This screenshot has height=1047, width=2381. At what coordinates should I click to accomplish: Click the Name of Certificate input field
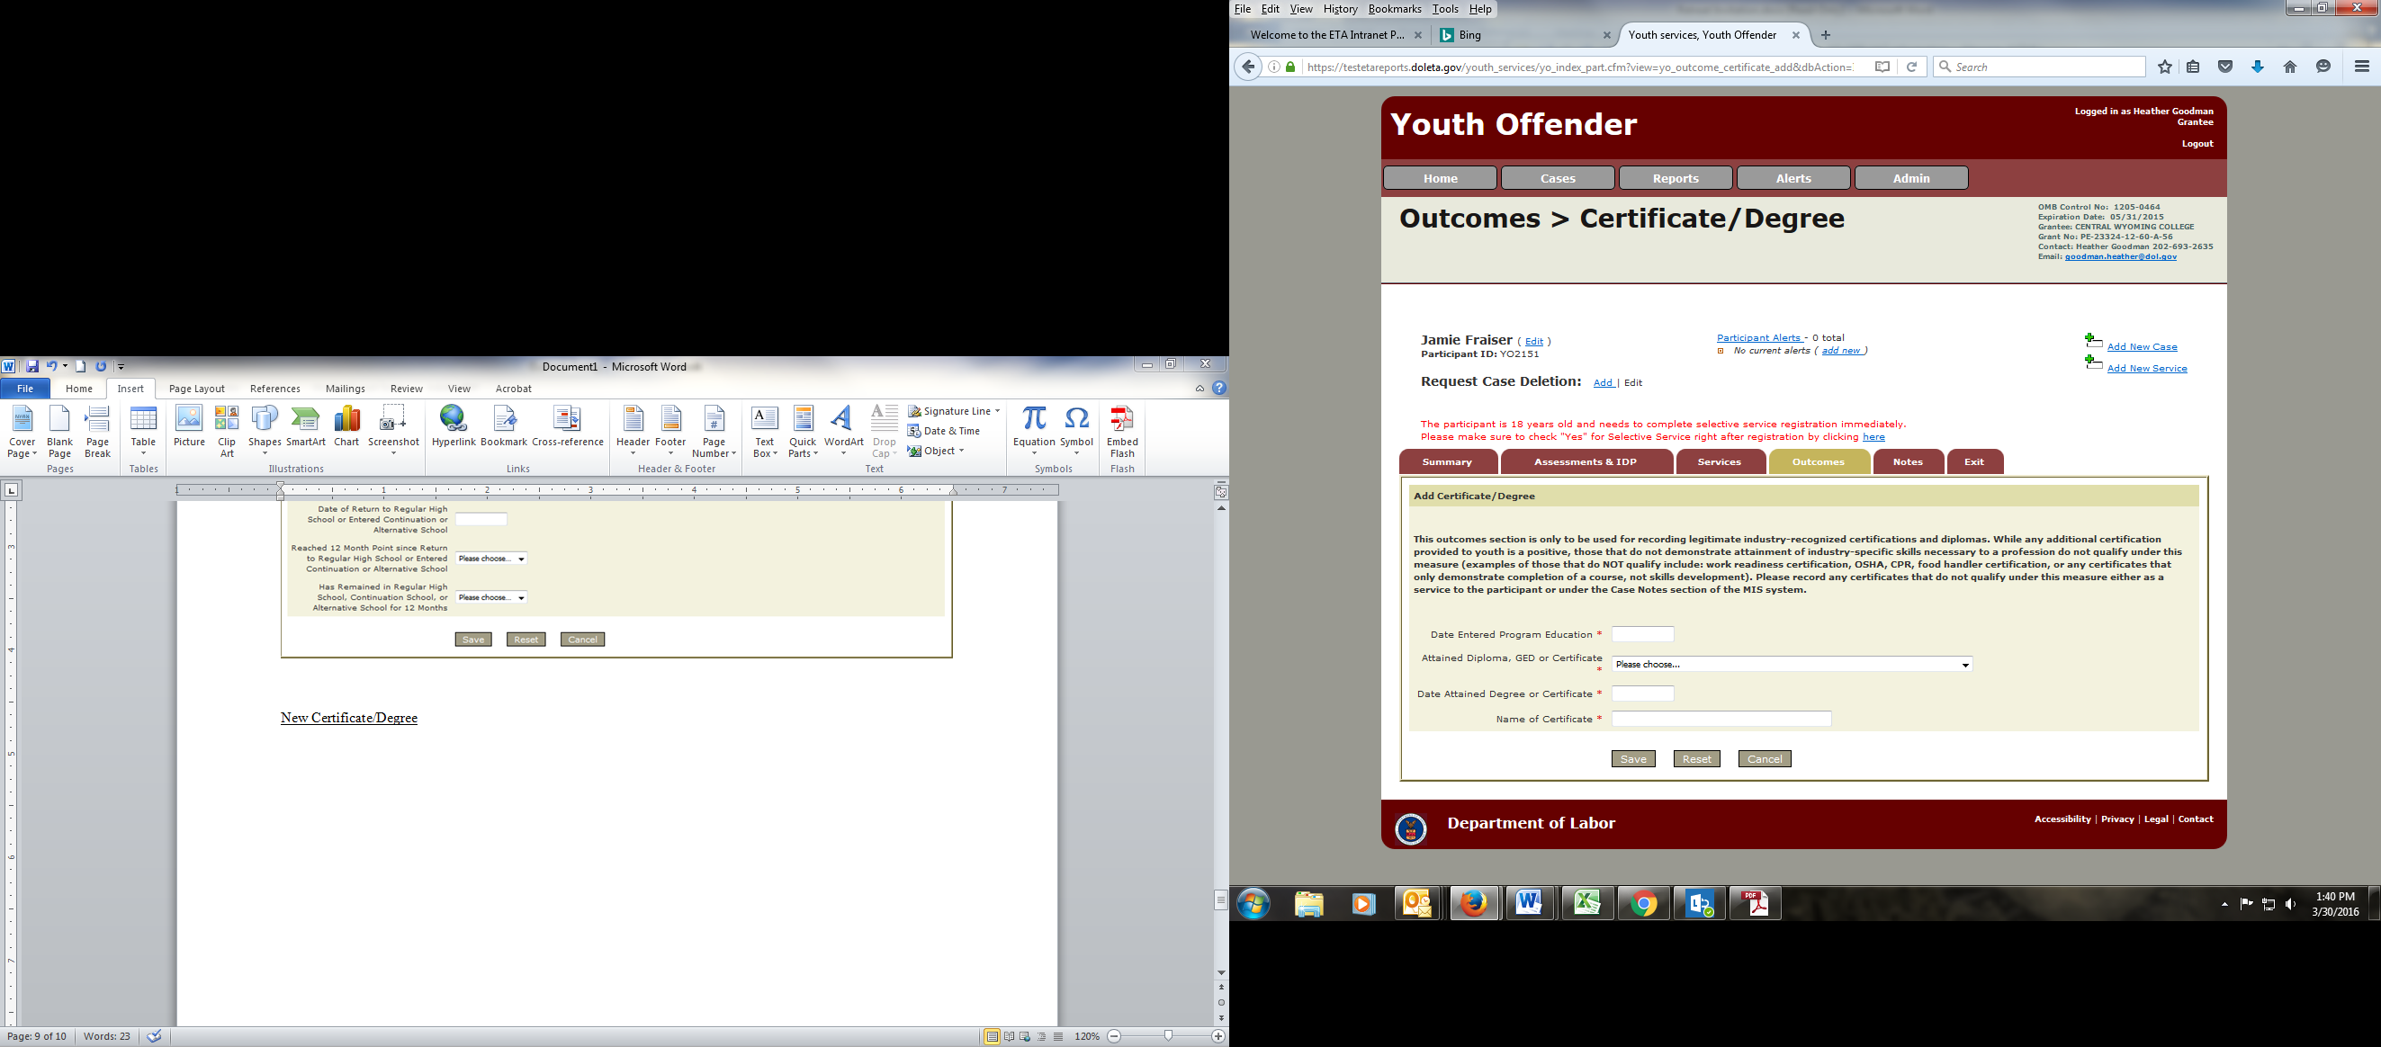coord(1721,719)
